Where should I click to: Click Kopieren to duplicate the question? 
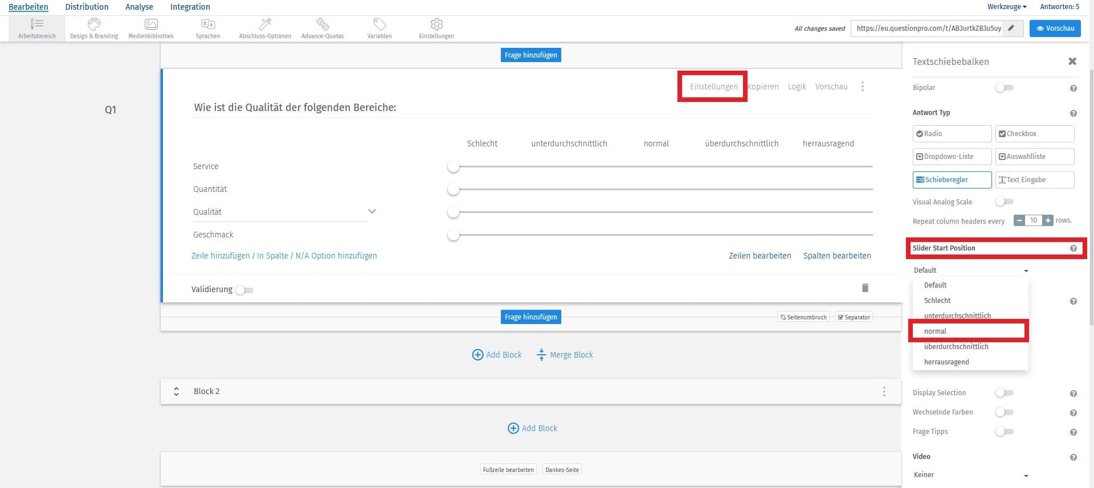point(763,87)
